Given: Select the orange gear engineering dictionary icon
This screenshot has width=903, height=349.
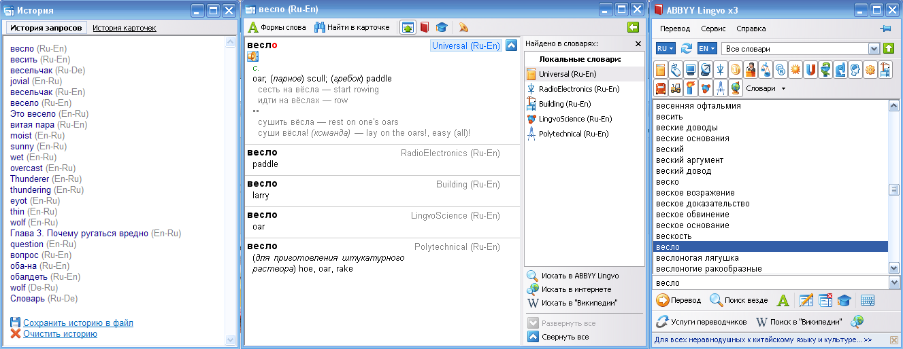Looking at the screenshot, I should point(870,69).
